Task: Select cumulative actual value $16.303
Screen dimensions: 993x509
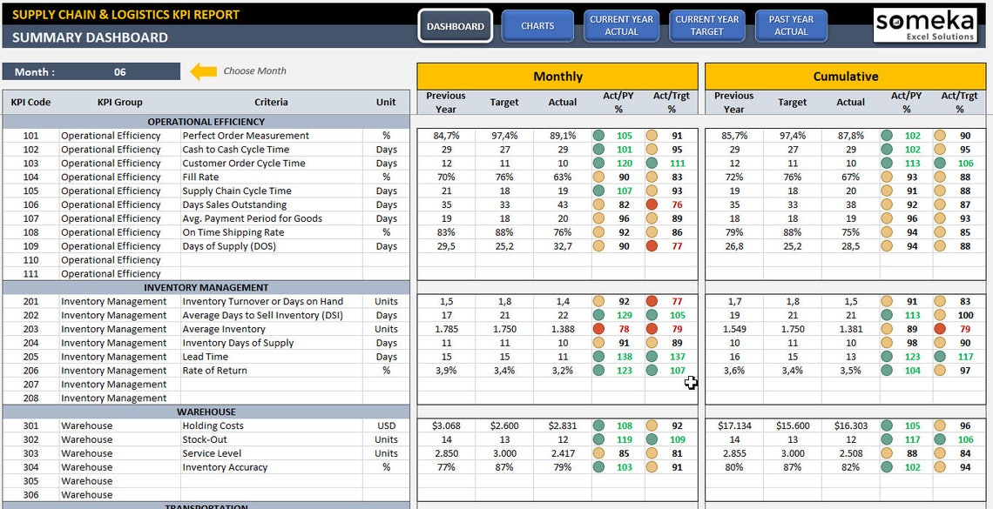Action: (x=850, y=426)
